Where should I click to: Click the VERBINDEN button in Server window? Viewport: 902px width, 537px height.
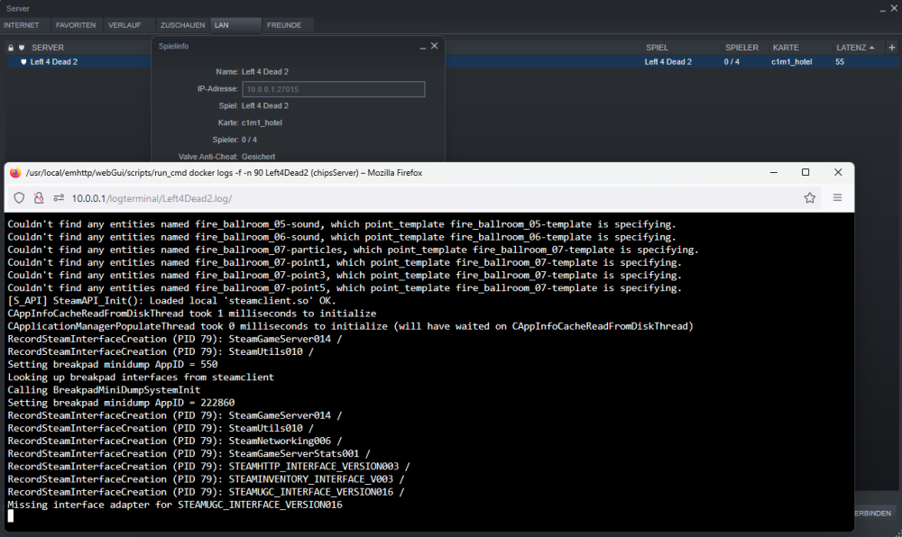point(872,514)
